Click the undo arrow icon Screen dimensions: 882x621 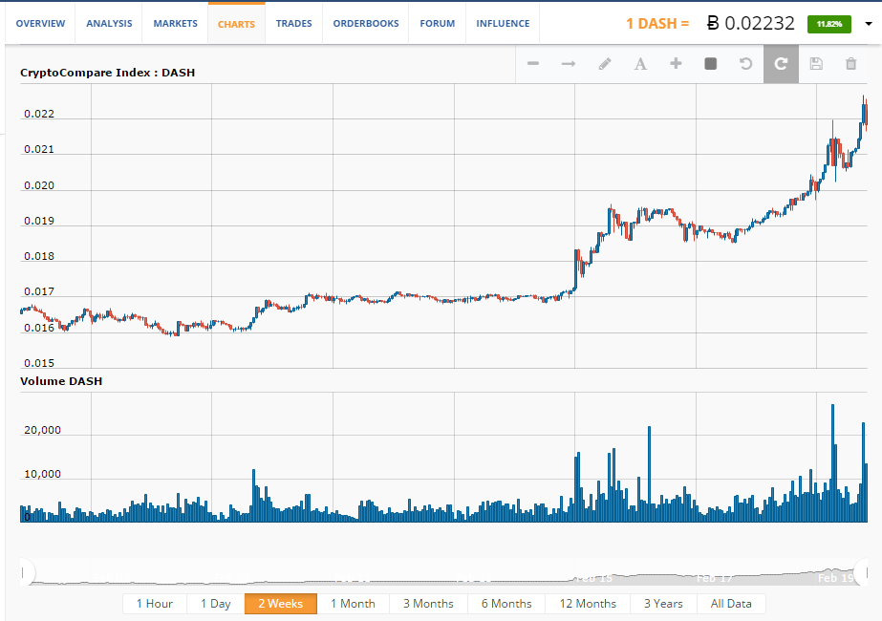745,64
